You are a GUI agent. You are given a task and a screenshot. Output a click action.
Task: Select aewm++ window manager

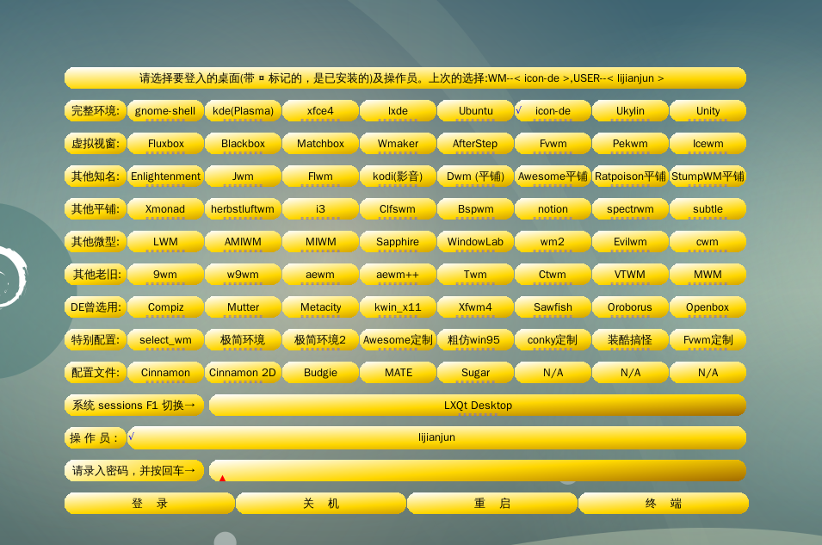[398, 275]
